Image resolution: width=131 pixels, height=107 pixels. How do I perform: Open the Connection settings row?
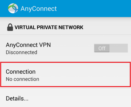65,74
